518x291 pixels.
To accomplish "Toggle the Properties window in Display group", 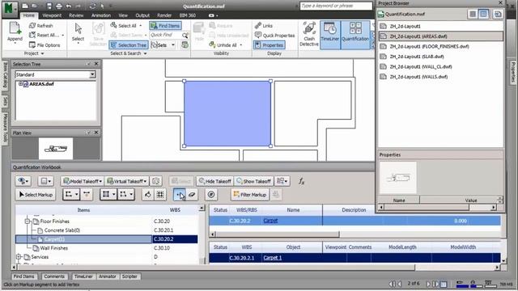I will pos(270,45).
